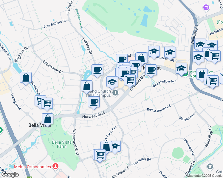Open the Hillsong Church cross pin
The image size is (223, 178).
coord(115,93)
